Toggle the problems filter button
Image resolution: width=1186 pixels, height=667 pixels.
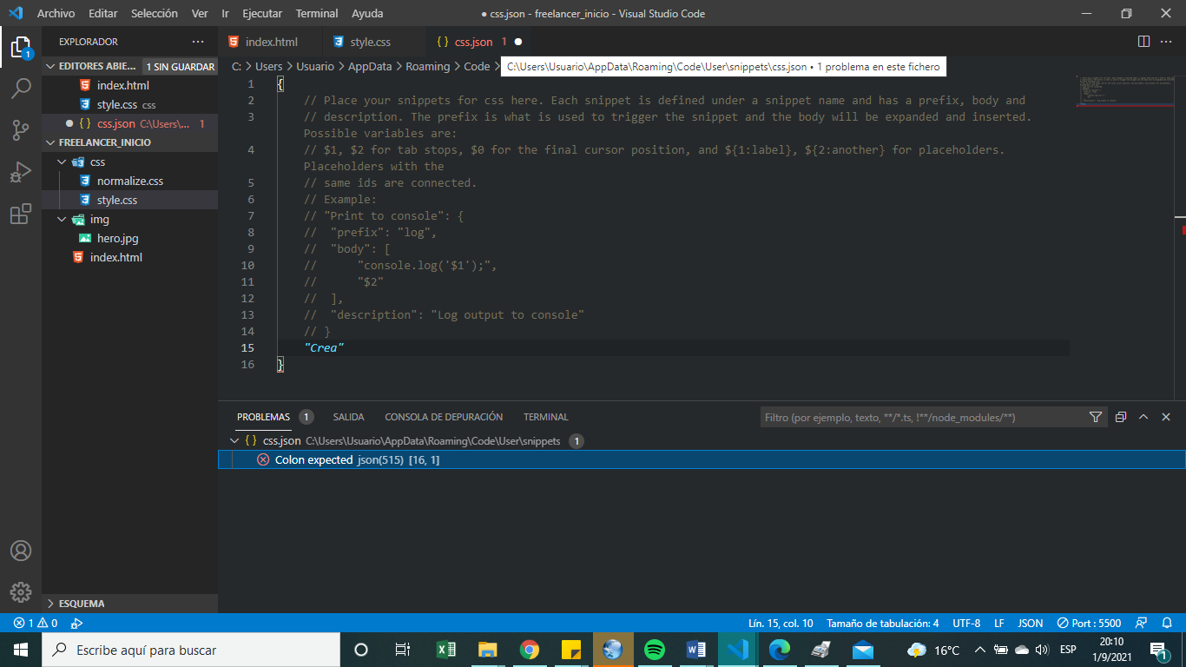[x=1096, y=417]
